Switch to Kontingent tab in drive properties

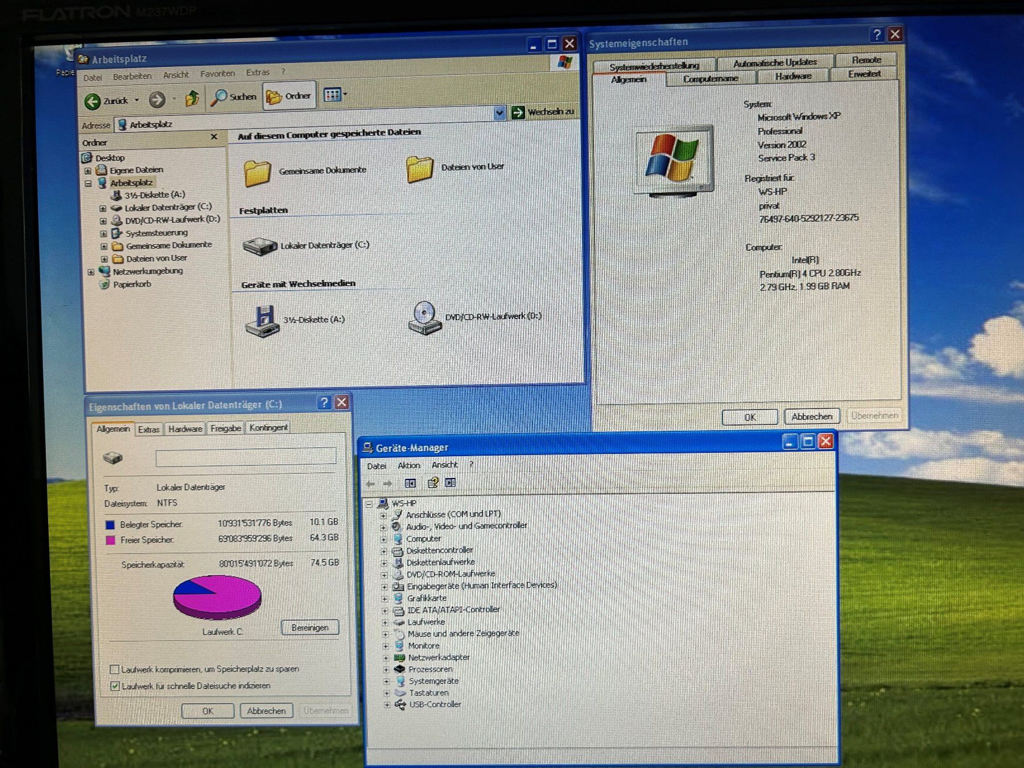(x=269, y=427)
